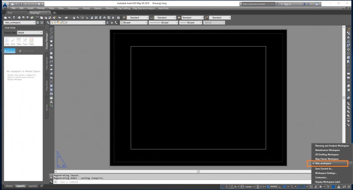Select the Polygon tool in Draw toolbar
Viewport: 353px width, 190px height.
coord(51,41)
